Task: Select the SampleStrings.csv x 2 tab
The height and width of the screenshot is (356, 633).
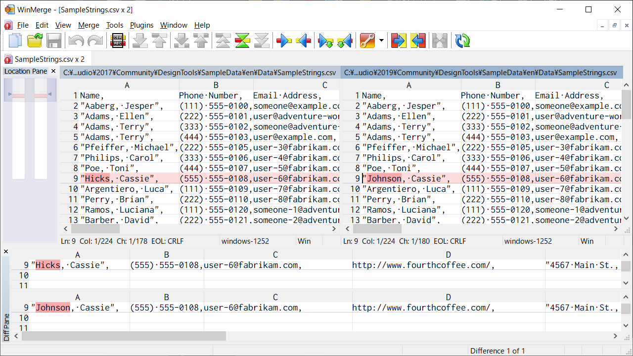Action: coord(47,58)
